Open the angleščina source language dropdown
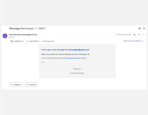148x115 pixels. [19, 41]
